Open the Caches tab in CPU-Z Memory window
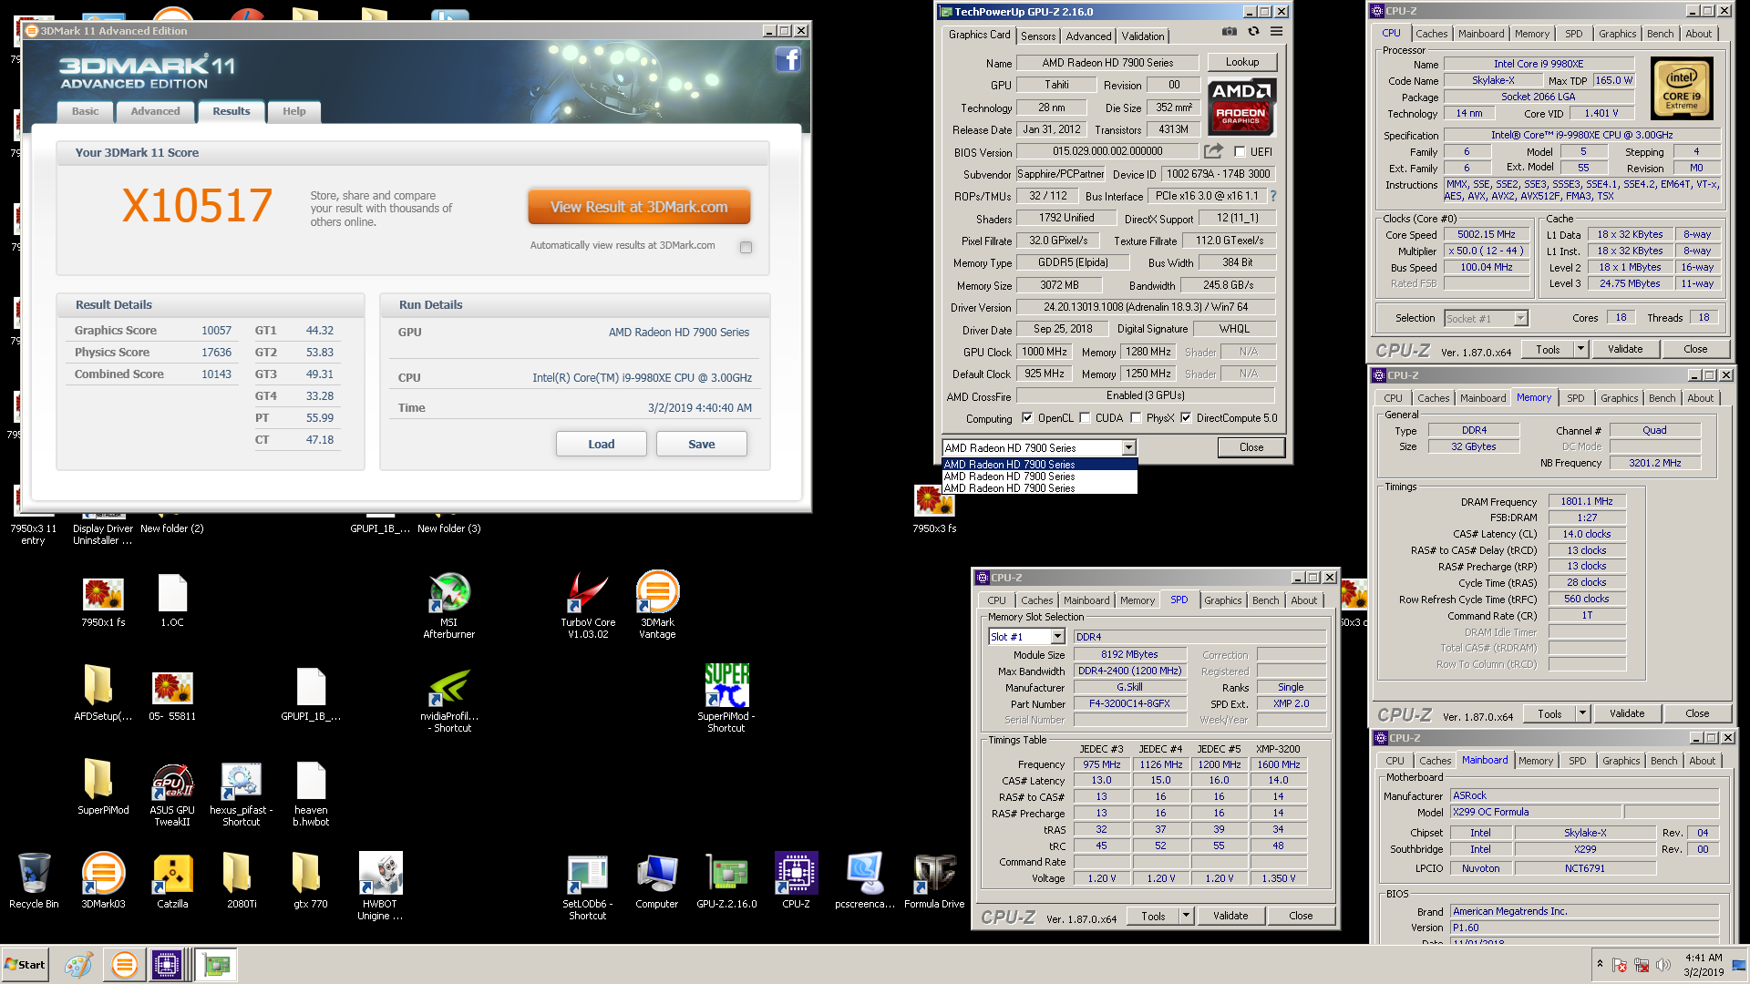Screen dimensions: 1750x984 [x=1433, y=398]
